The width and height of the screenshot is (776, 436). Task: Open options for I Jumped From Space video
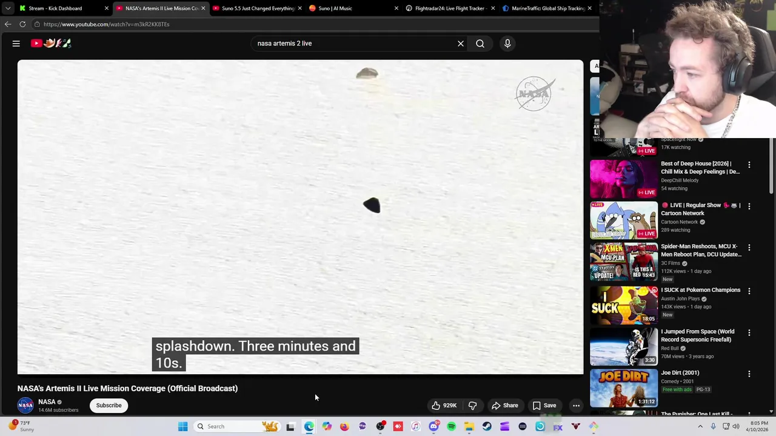(749, 333)
